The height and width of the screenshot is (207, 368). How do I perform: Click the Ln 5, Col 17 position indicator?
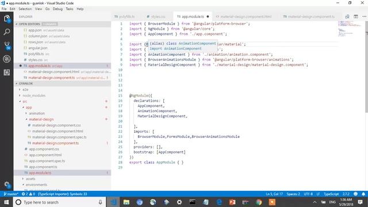274,194
